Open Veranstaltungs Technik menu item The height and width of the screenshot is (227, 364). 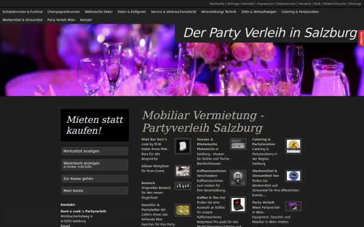tap(218, 12)
